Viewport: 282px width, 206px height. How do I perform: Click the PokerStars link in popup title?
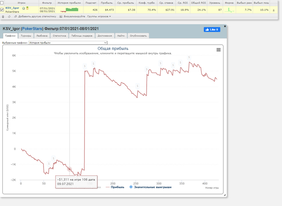pyautogui.click(x=32, y=29)
